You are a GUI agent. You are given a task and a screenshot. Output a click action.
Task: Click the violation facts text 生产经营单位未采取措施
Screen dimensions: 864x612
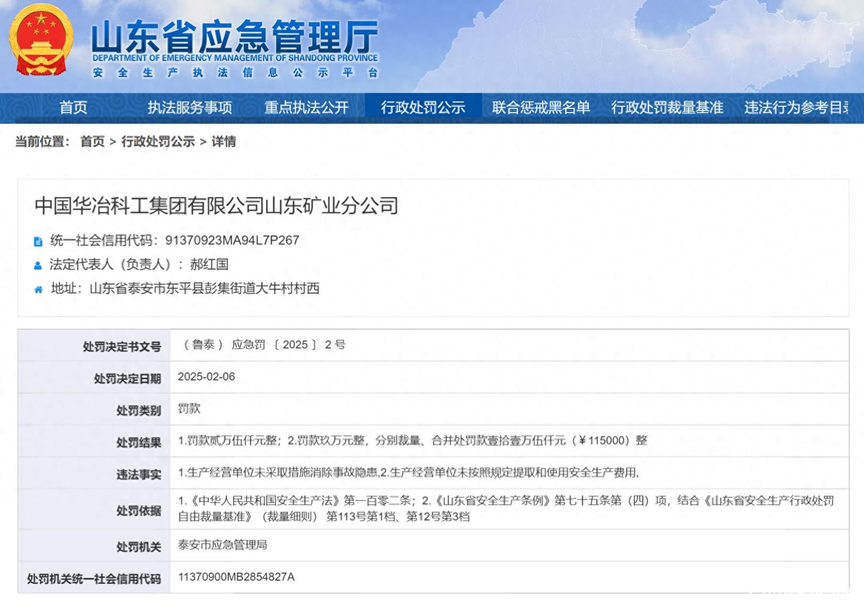coord(409,472)
